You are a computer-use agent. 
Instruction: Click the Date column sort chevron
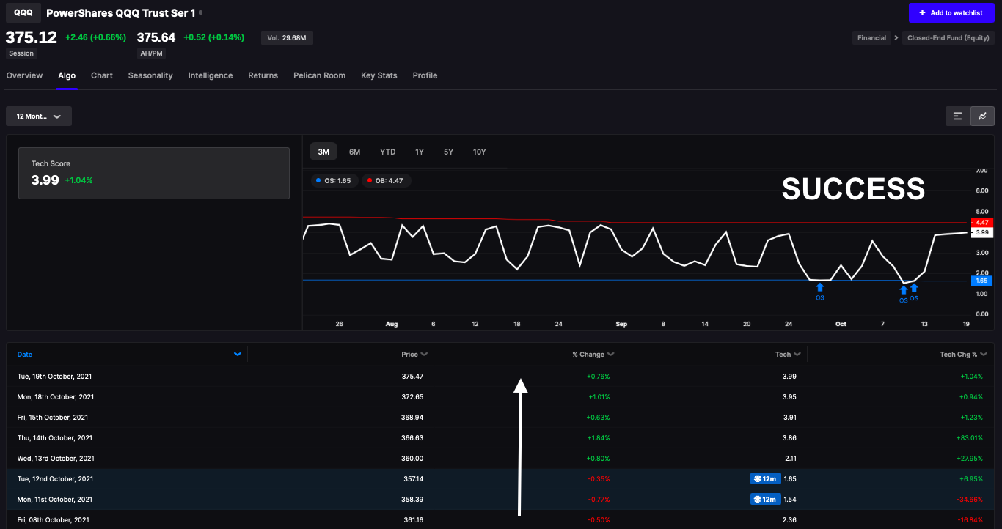pyautogui.click(x=238, y=355)
